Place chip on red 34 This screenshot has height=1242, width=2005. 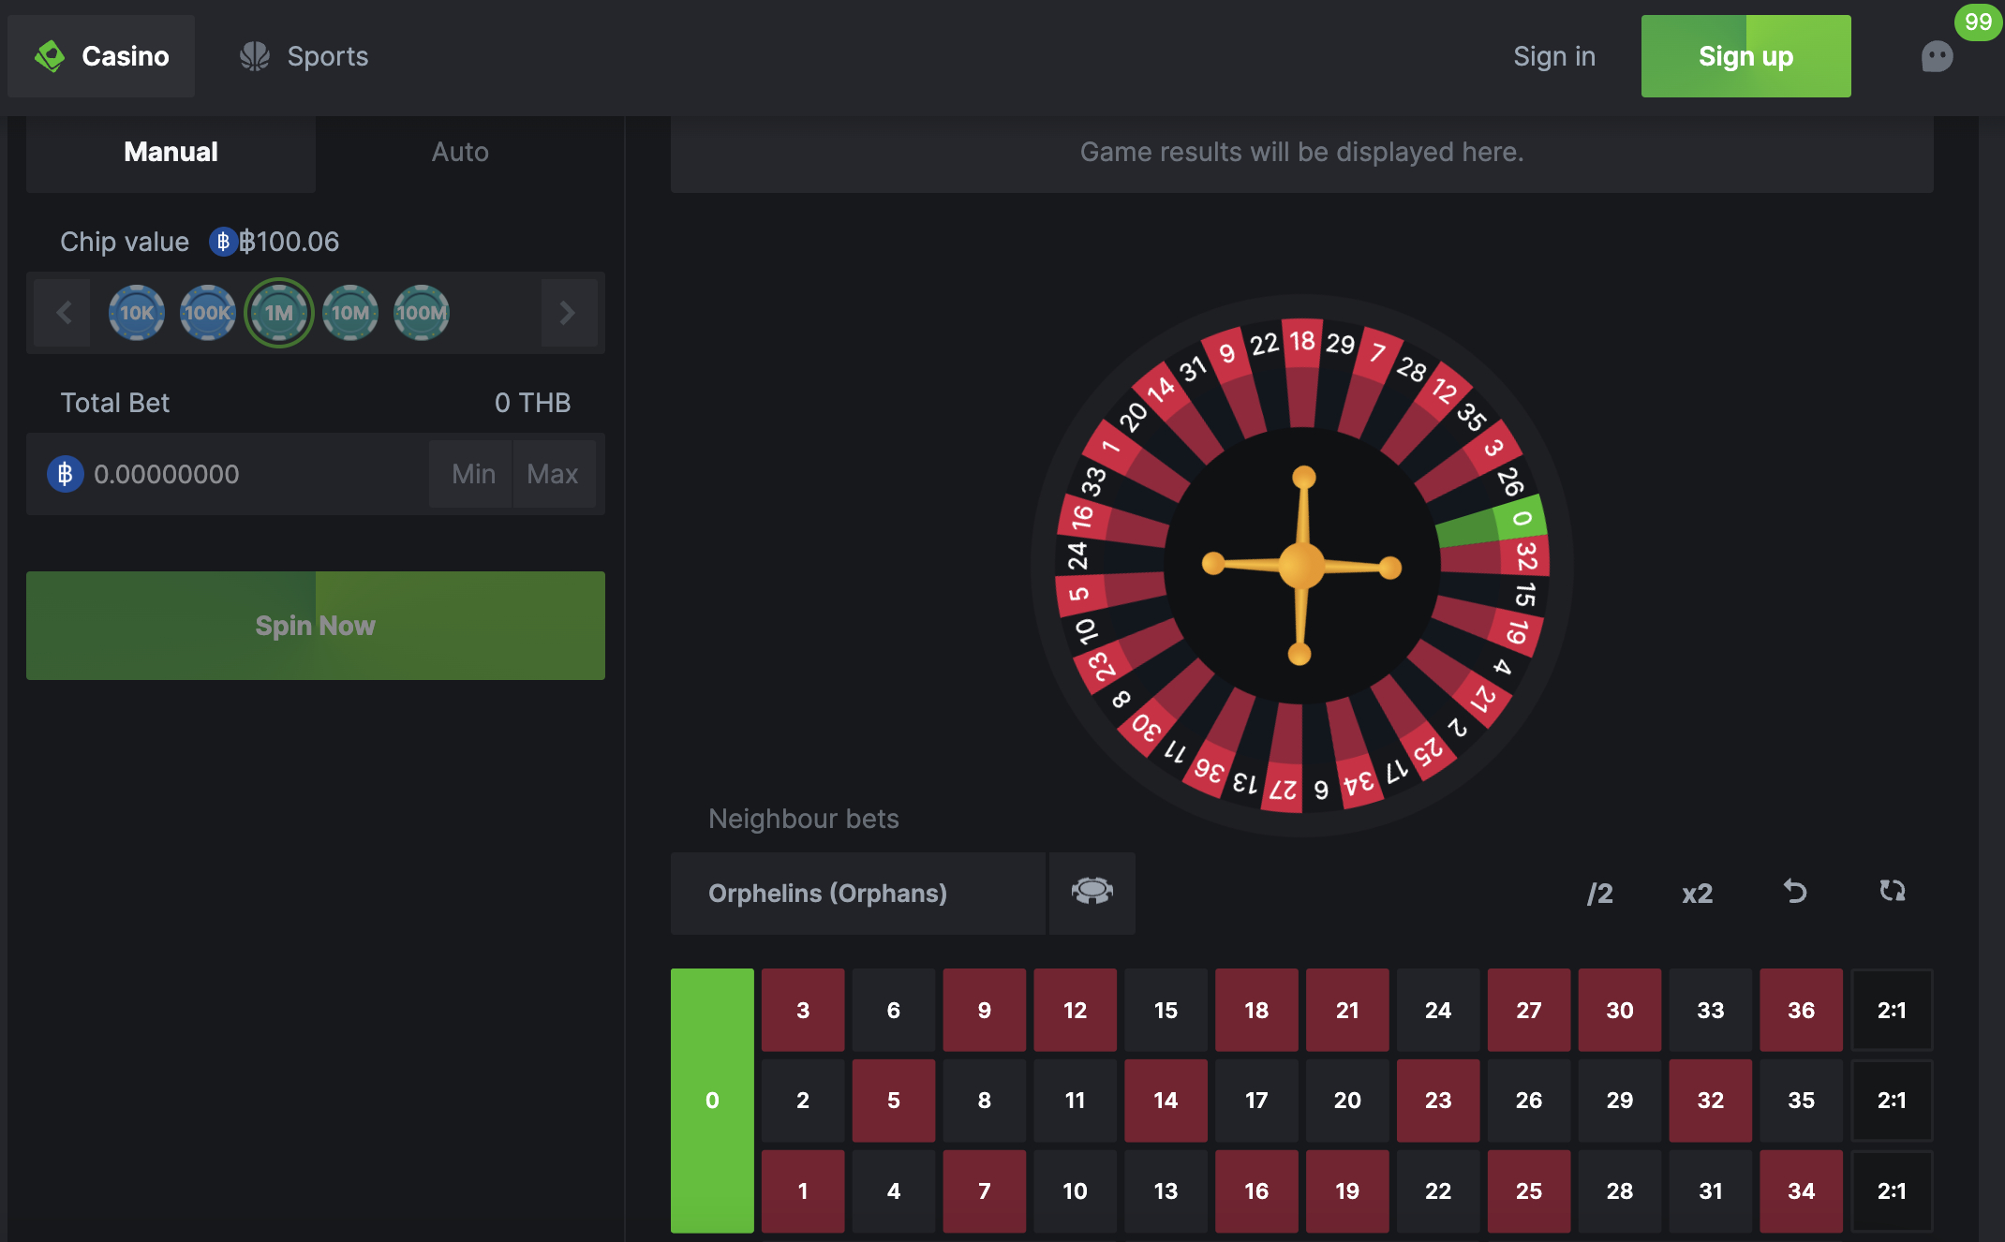(1802, 1191)
